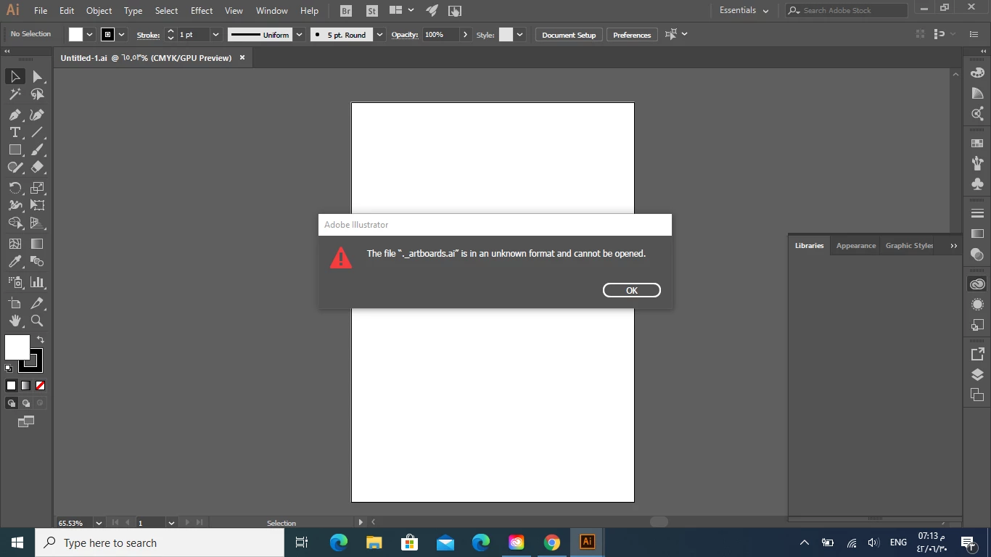Select the Column Graph tool
Screen dimensions: 991x557
37,282
